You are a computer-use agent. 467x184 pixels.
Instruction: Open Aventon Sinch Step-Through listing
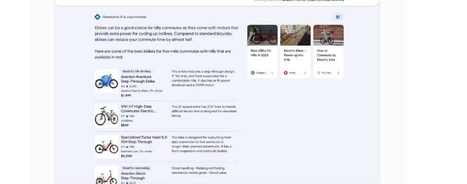click(x=133, y=176)
